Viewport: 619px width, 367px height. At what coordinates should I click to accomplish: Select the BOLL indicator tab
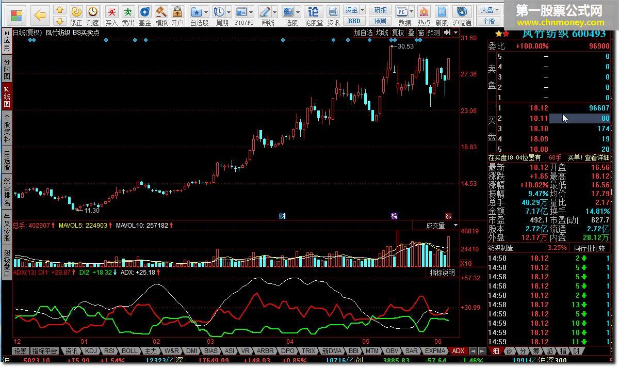click(x=129, y=350)
